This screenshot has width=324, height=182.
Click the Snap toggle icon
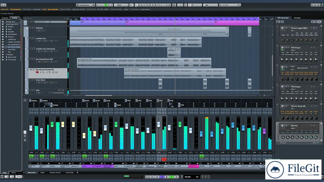tap(189, 5)
